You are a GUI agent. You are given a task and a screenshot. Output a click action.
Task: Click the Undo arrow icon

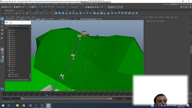tap(22, 7)
